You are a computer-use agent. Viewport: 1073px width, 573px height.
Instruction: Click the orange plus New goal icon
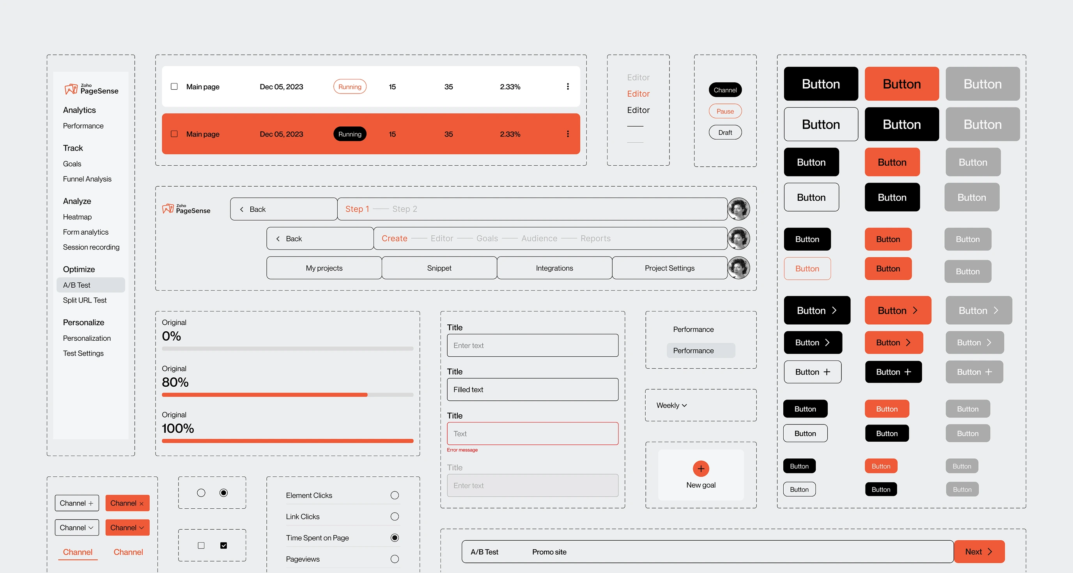701,469
